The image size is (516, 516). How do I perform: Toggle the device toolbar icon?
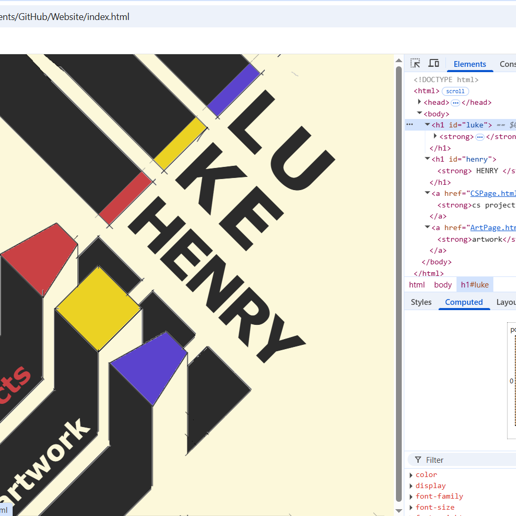click(x=434, y=64)
